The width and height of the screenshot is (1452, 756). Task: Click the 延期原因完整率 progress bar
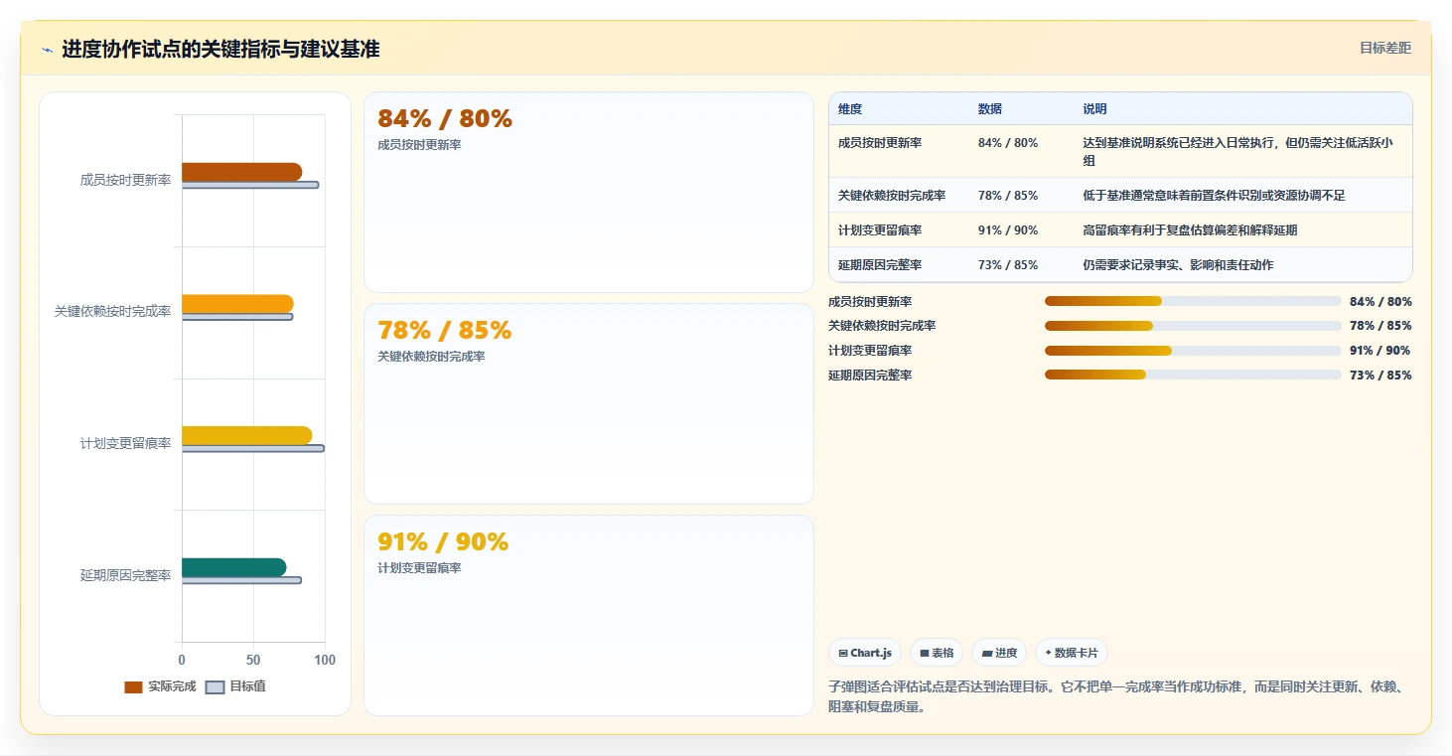(1193, 375)
